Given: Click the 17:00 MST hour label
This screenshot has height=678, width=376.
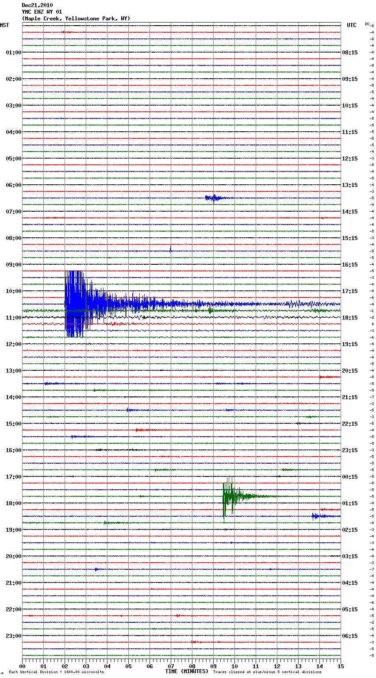Looking at the screenshot, I should click(14, 477).
